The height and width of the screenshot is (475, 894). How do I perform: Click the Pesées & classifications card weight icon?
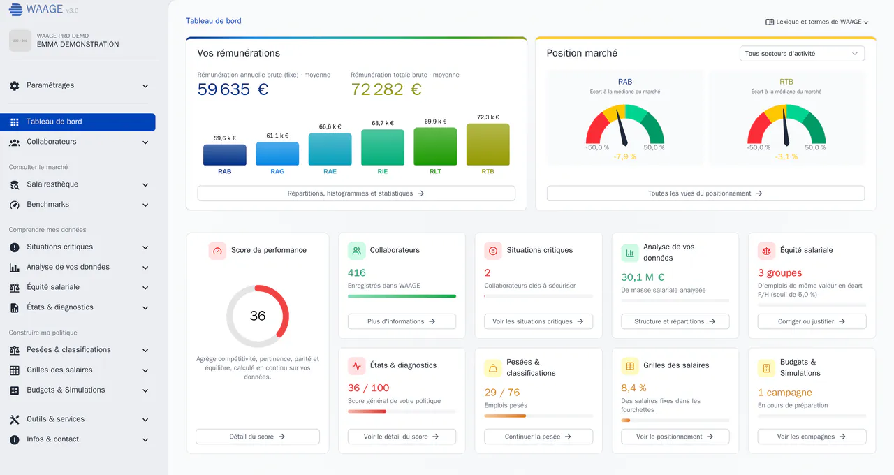pos(493,368)
